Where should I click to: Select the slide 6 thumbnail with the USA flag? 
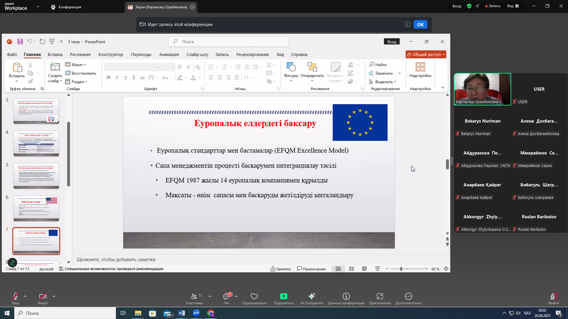click(x=36, y=208)
